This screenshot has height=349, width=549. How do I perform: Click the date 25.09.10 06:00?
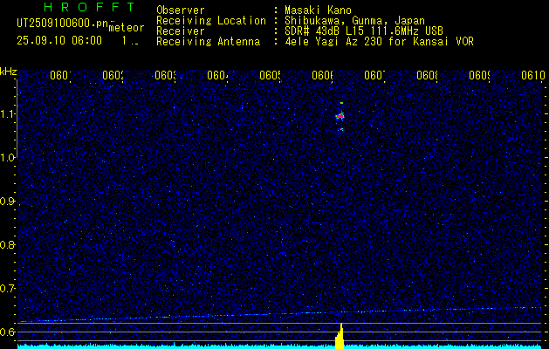[x=59, y=41]
